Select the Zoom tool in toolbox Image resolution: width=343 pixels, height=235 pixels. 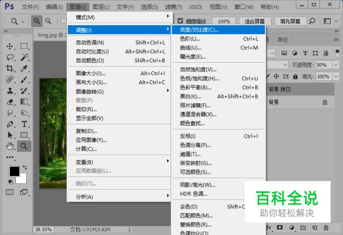click(x=24, y=146)
